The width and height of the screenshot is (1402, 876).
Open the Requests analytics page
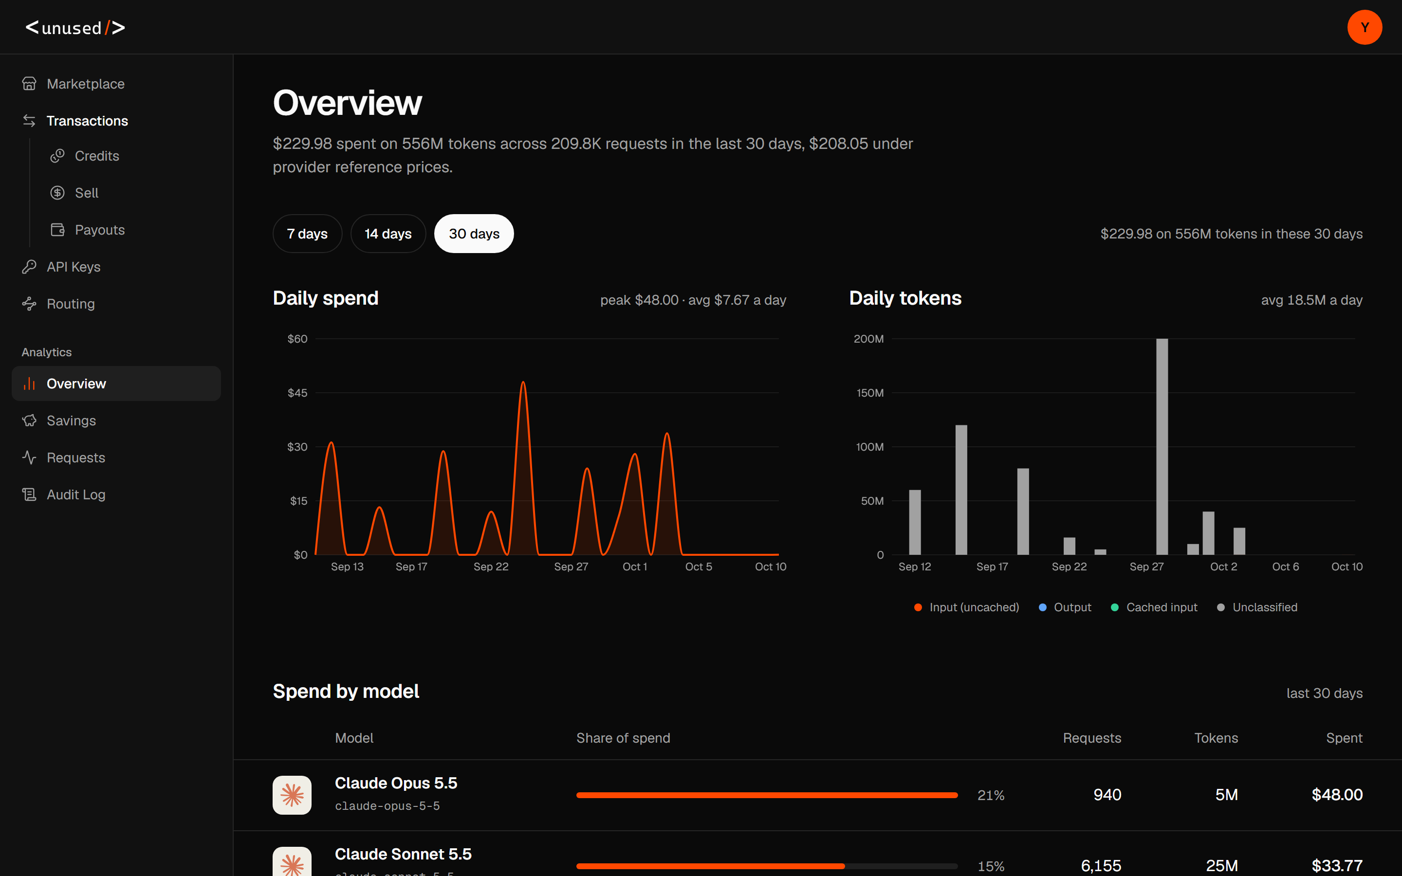tap(116, 457)
